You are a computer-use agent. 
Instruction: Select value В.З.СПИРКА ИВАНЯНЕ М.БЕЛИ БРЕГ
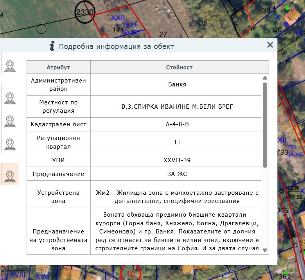pyautogui.click(x=177, y=107)
